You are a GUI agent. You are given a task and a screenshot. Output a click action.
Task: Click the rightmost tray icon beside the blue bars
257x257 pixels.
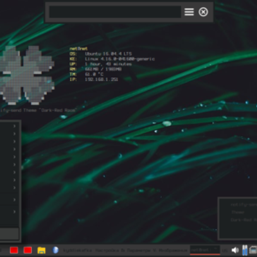click(x=253, y=250)
